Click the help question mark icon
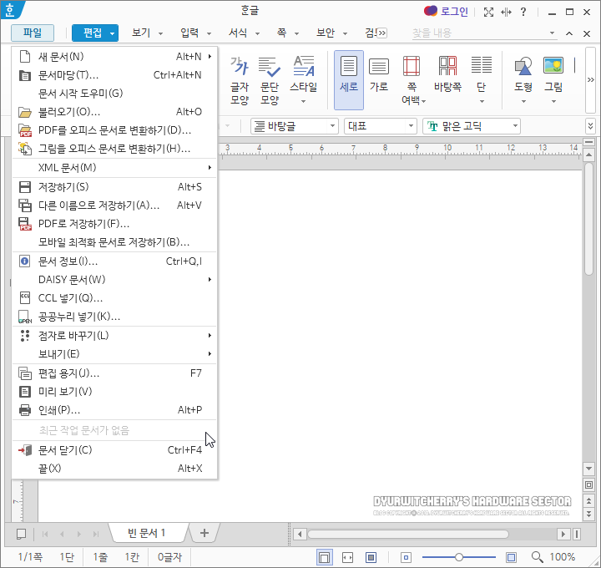The image size is (601, 568). (x=523, y=12)
